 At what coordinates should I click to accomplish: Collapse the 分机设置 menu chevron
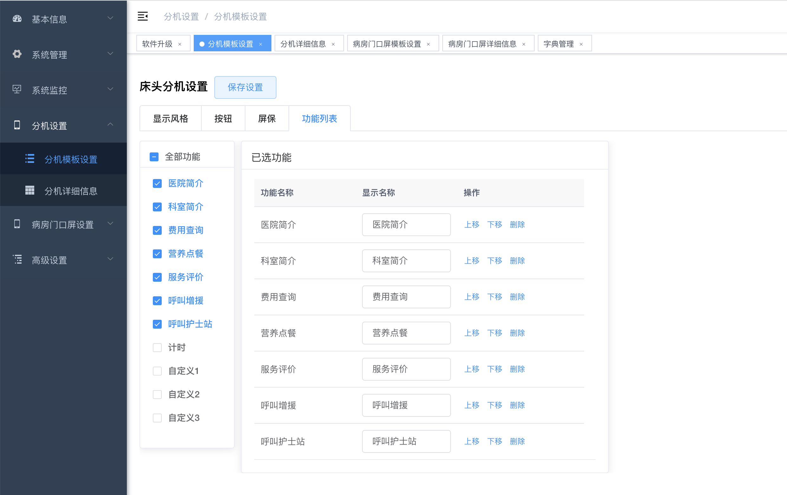(x=110, y=125)
